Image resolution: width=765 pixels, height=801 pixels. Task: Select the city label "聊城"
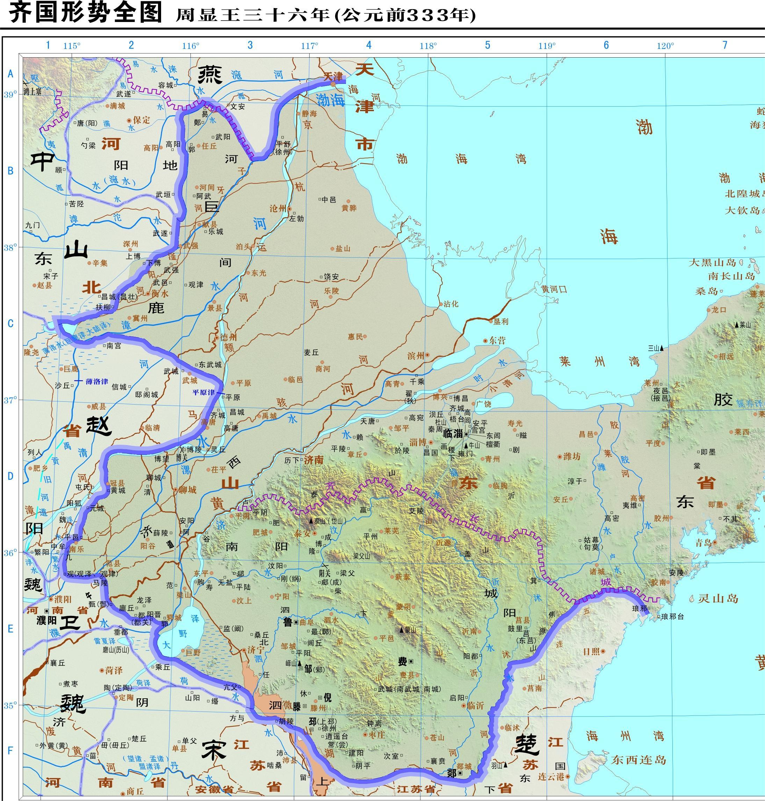[x=188, y=489]
